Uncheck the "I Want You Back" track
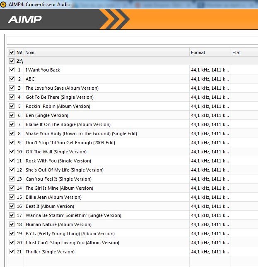The image size is (258, 267). click(x=12, y=70)
